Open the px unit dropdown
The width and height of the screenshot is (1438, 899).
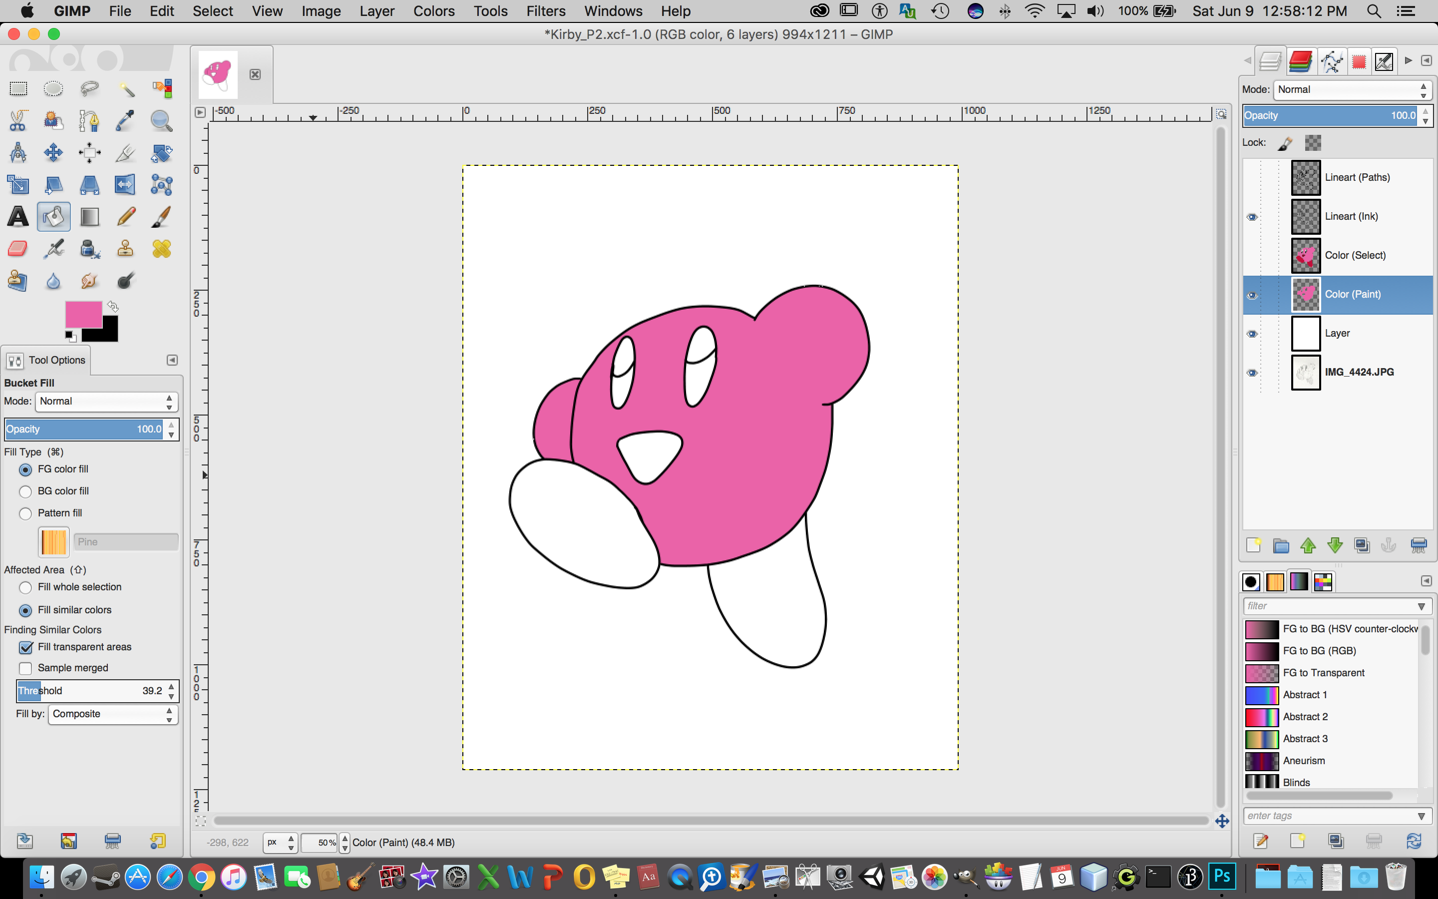(281, 843)
